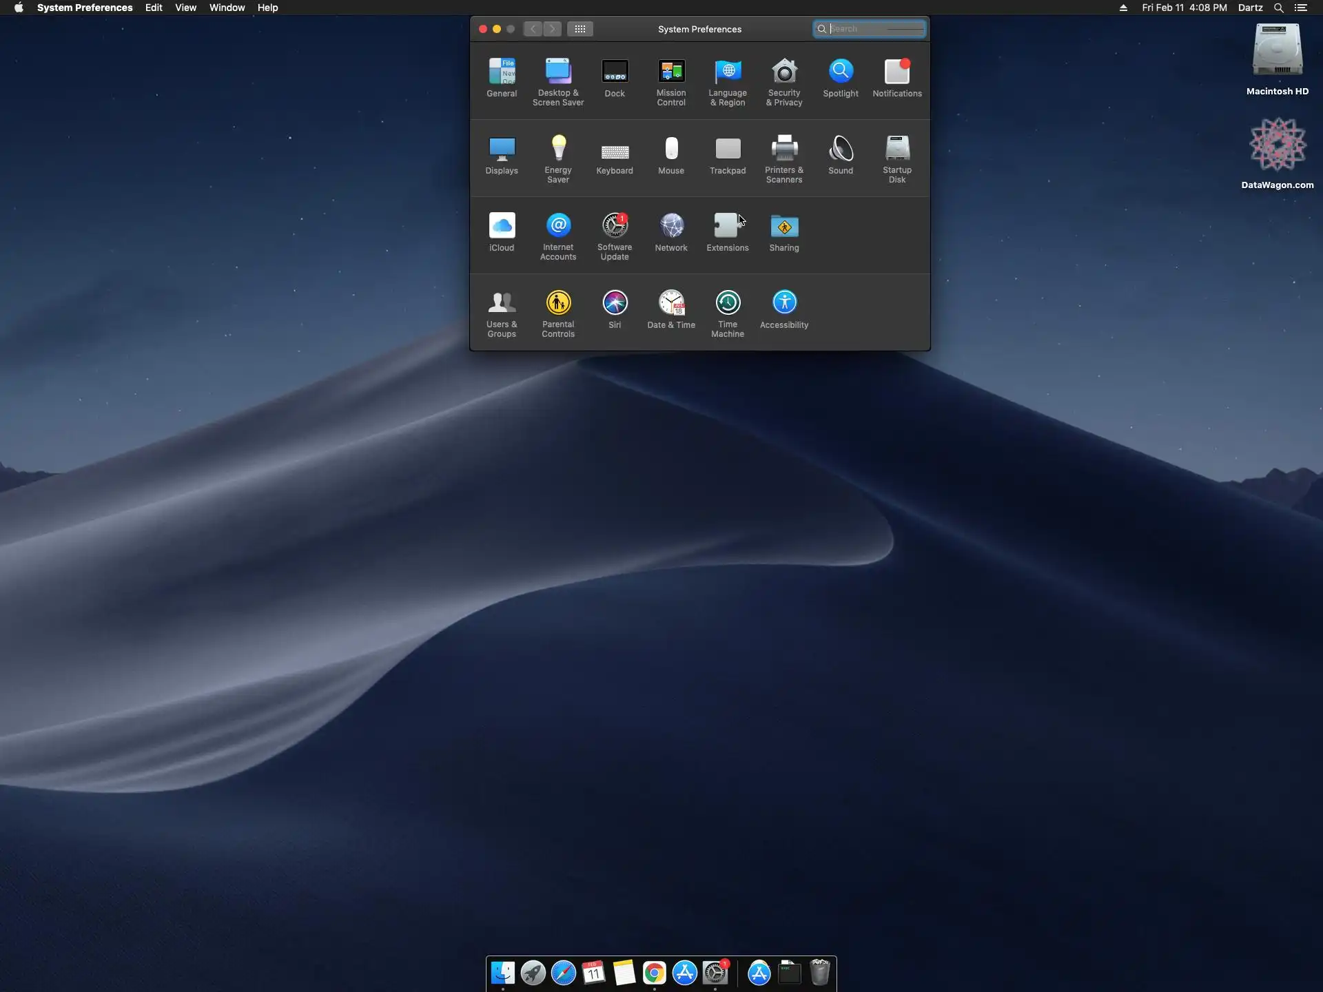The height and width of the screenshot is (992, 1323).
Task: Open the Time Machine preferences
Action: click(x=728, y=303)
